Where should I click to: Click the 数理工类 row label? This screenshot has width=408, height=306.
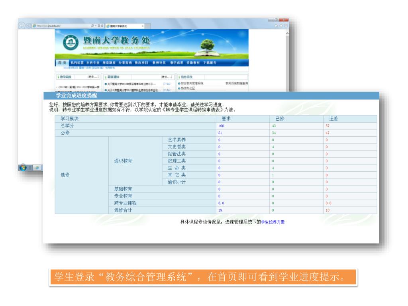(177, 161)
